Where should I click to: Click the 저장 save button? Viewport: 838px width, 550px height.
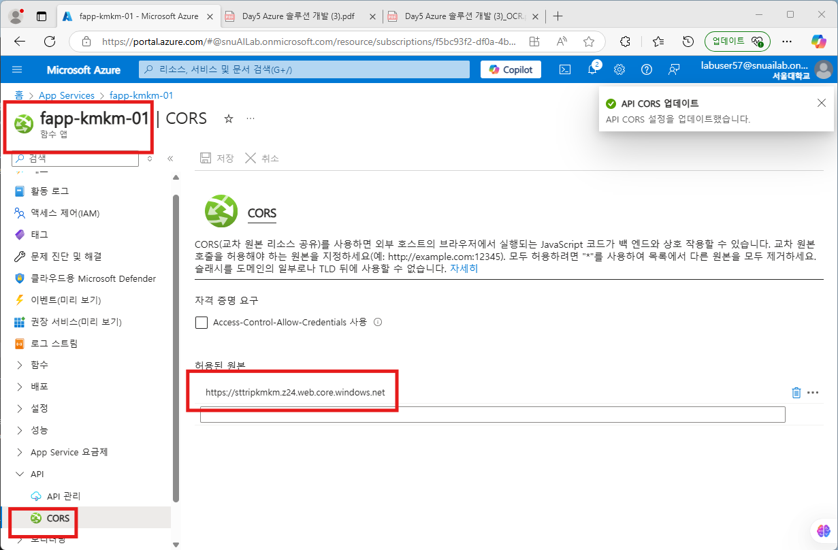pyautogui.click(x=216, y=158)
